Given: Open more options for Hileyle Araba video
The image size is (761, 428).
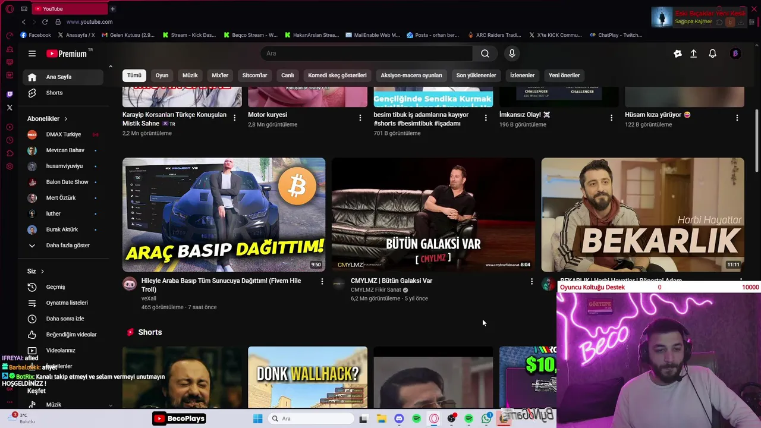Looking at the screenshot, I should click(x=322, y=282).
